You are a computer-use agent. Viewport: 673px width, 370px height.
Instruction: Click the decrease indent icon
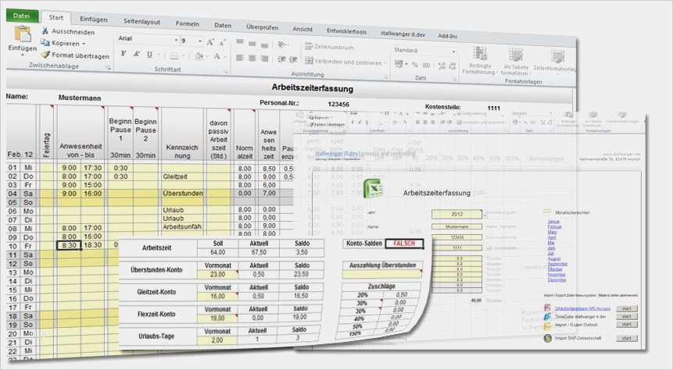pyautogui.click(x=281, y=59)
